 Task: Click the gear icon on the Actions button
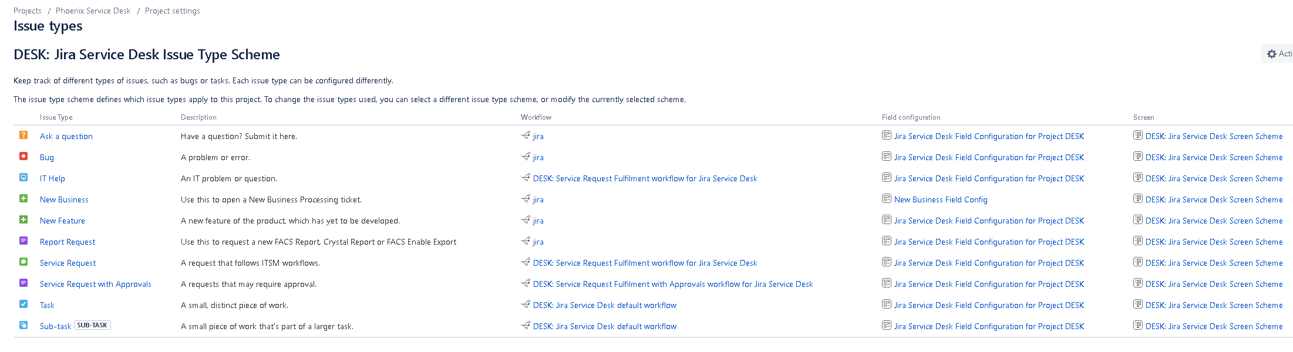click(1272, 54)
